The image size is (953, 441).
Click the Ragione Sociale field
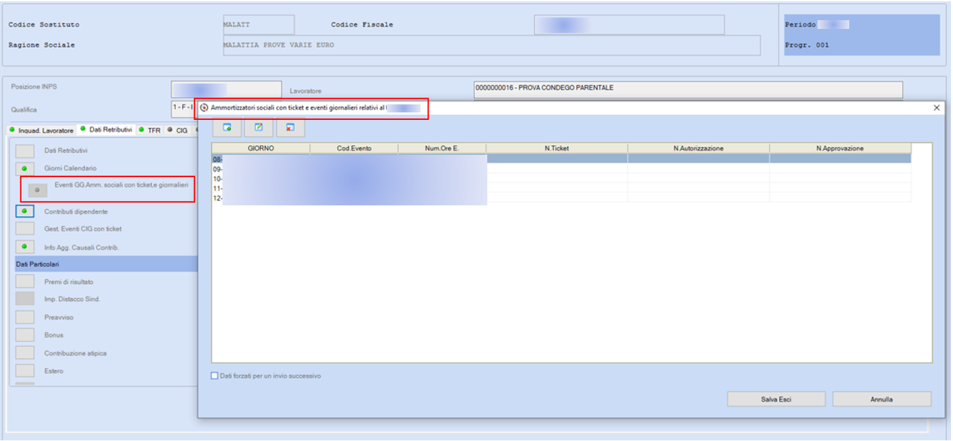point(491,45)
